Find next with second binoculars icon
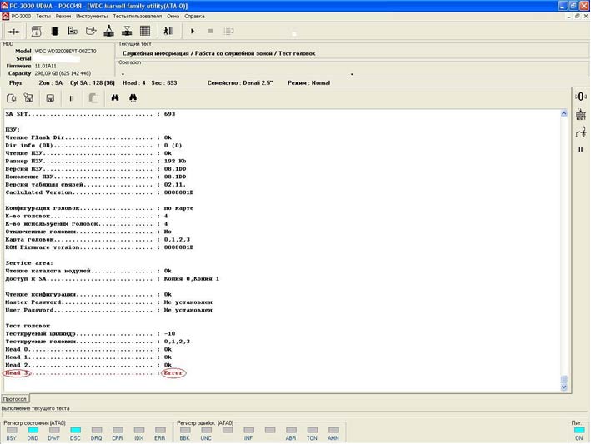 [x=133, y=98]
